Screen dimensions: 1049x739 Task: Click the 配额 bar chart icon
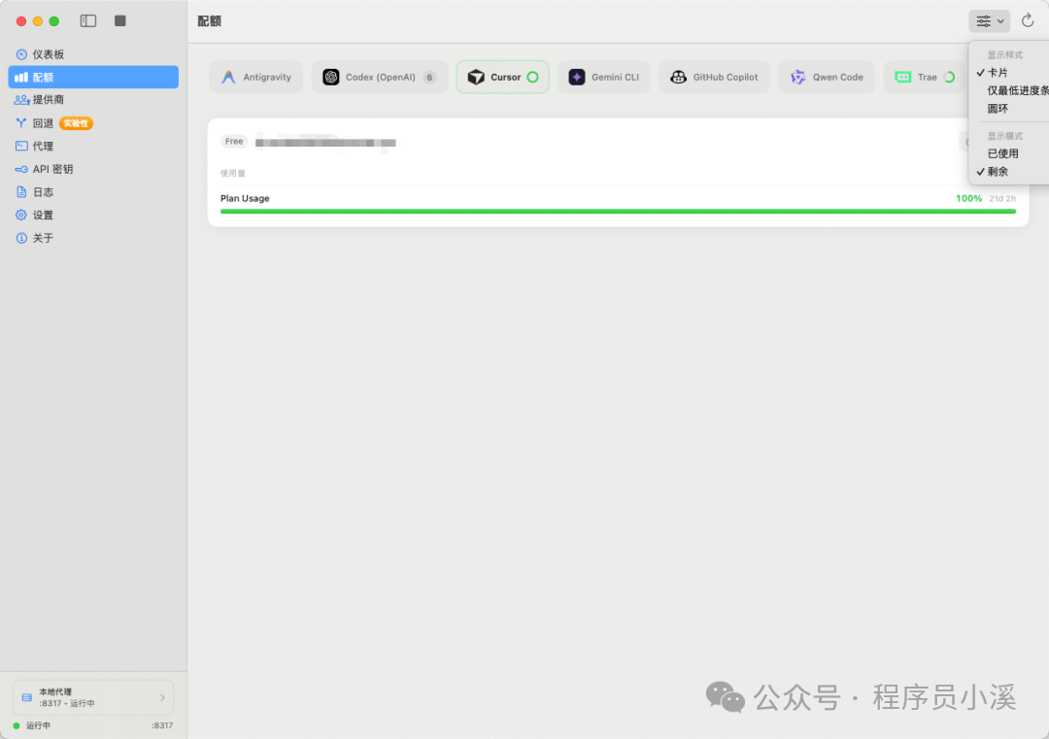click(21, 77)
